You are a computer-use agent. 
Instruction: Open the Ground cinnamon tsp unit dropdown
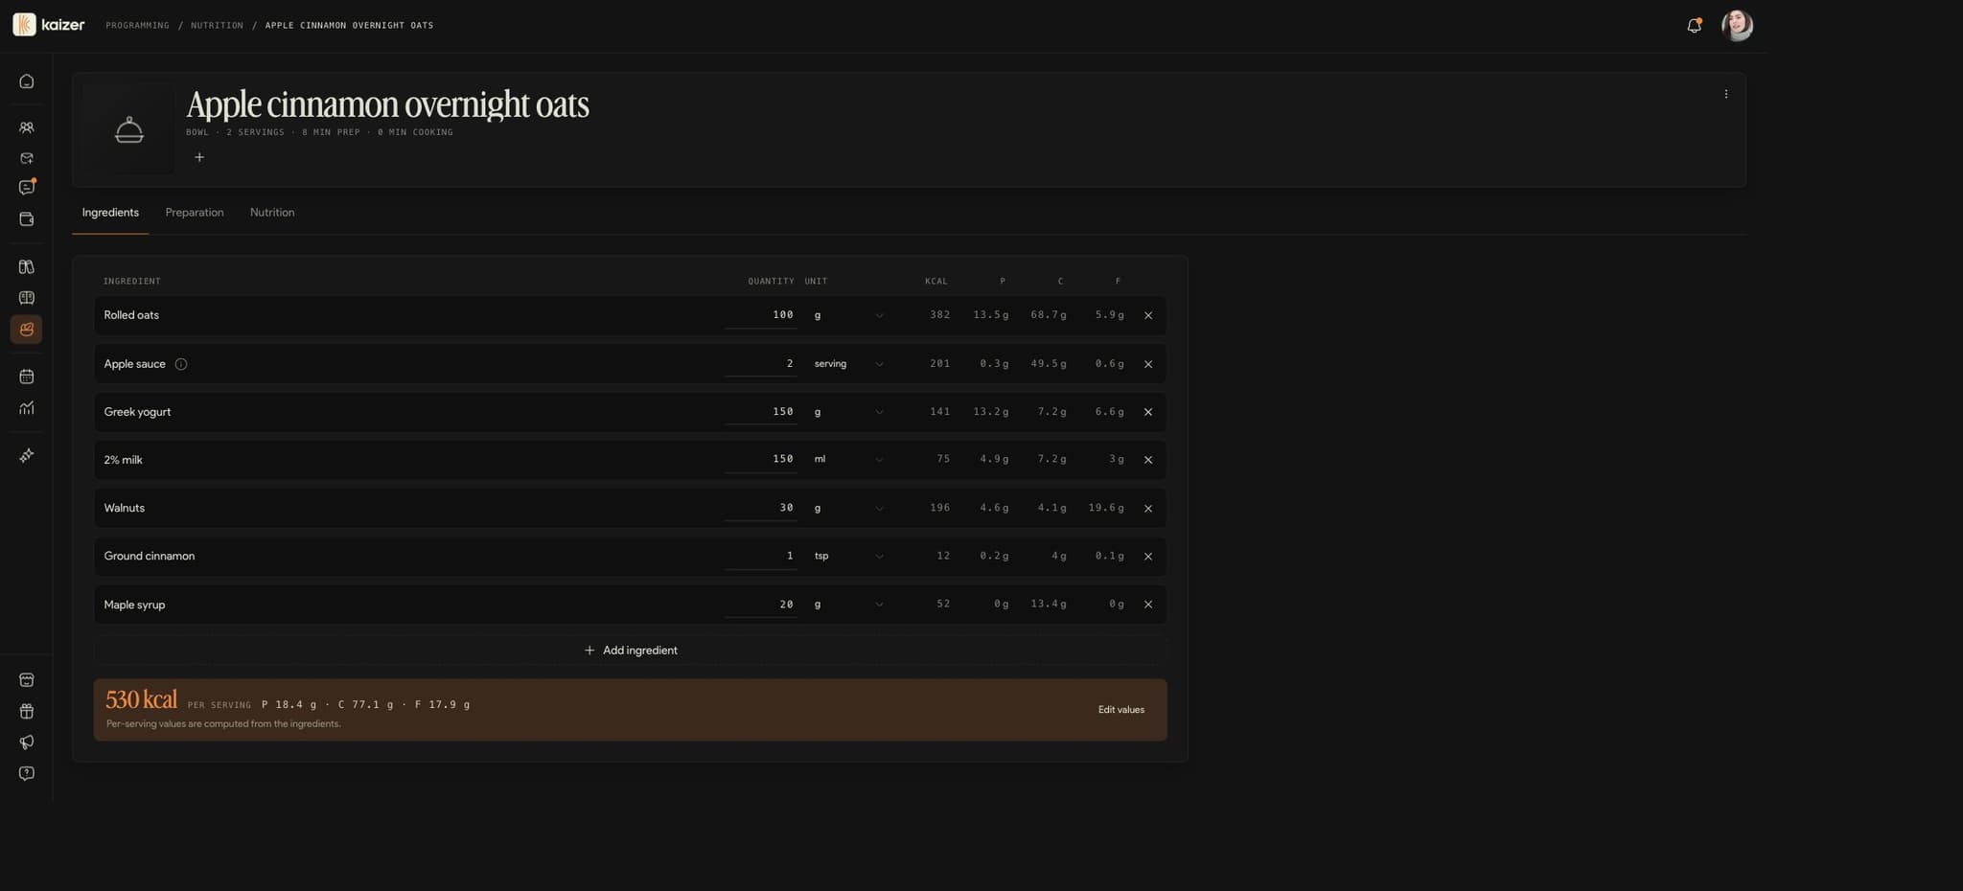(x=848, y=557)
